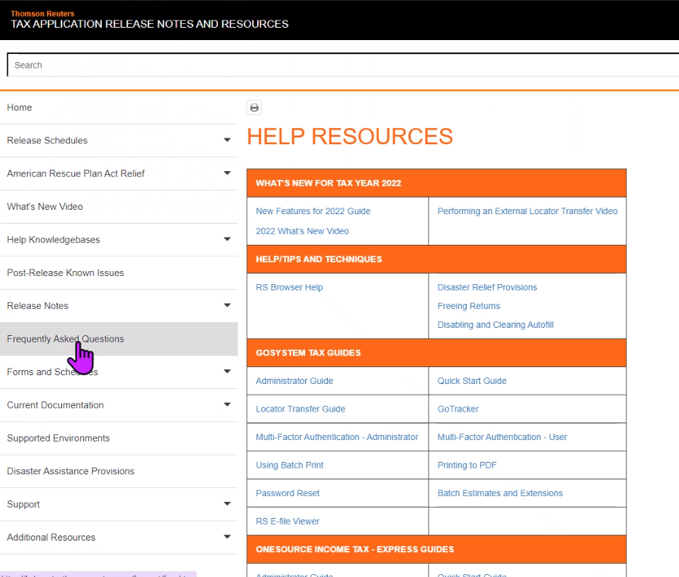The width and height of the screenshot is (679, 577).
Task: Click the HELP RESOURCES page heading
Action: click(x=350, y=136)
